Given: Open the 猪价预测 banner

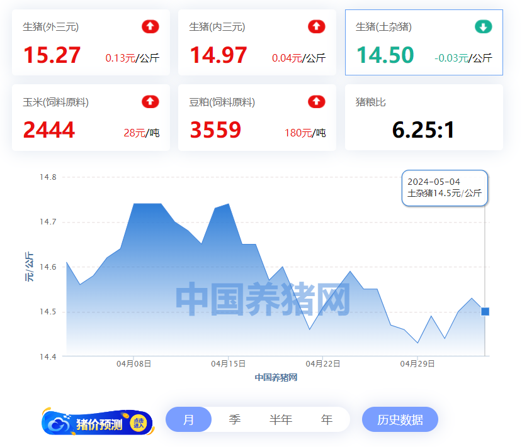Looking at the screenshot, I should [98, 422].
